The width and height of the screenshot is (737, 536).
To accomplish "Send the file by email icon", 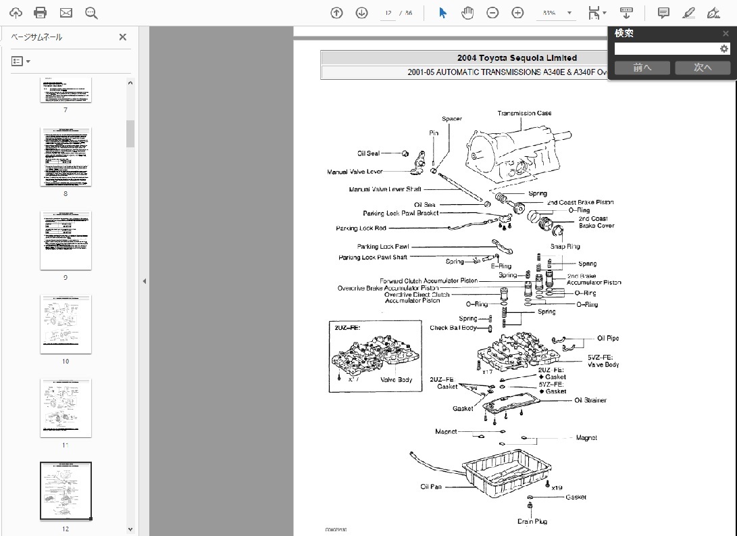I will [66, 13].
